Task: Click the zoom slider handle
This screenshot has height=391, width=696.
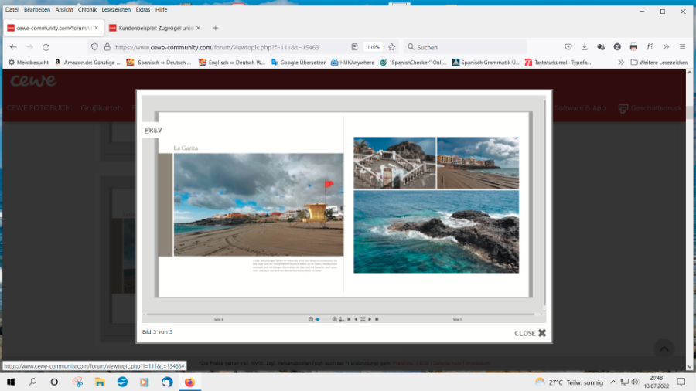Action: pos(317,319)
